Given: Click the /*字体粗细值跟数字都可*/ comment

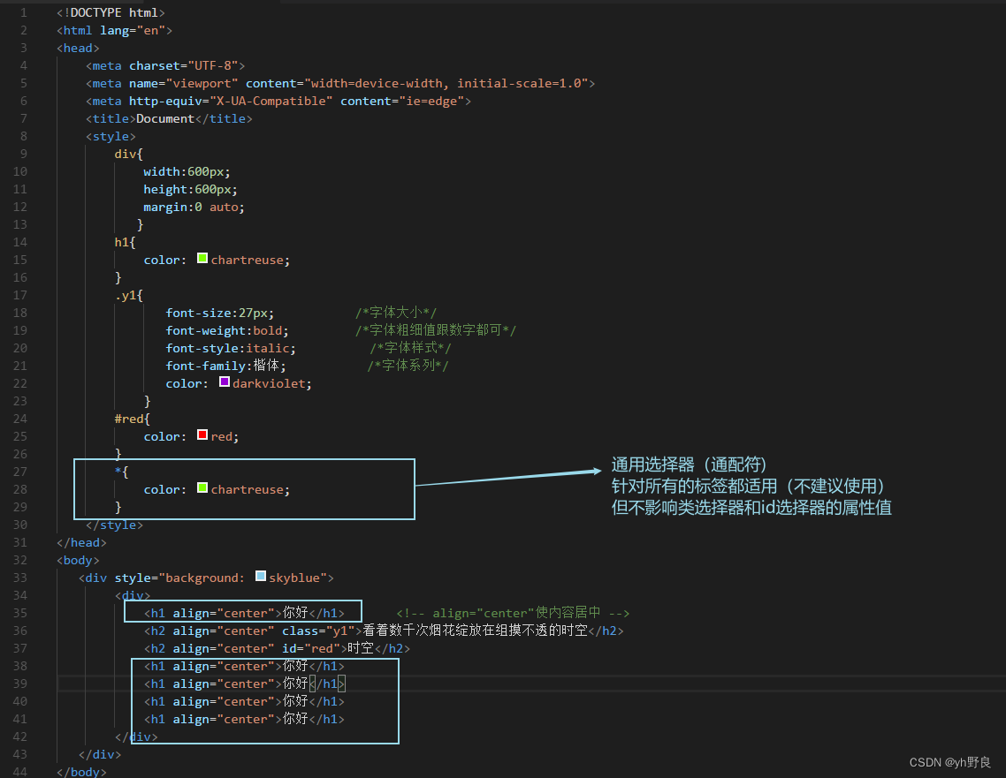Looking at the screenshot, I should 436,330.
